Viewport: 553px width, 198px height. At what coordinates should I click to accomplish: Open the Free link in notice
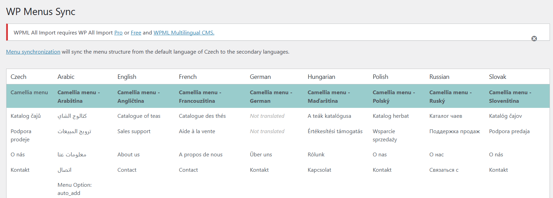tap(136, 33)
